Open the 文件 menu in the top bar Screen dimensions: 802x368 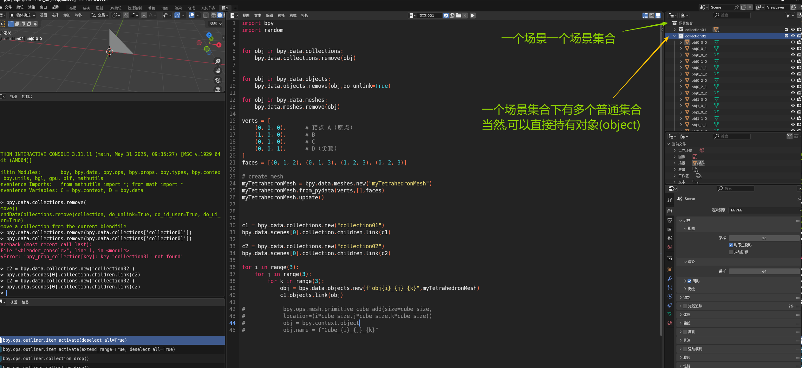point(8,7)
